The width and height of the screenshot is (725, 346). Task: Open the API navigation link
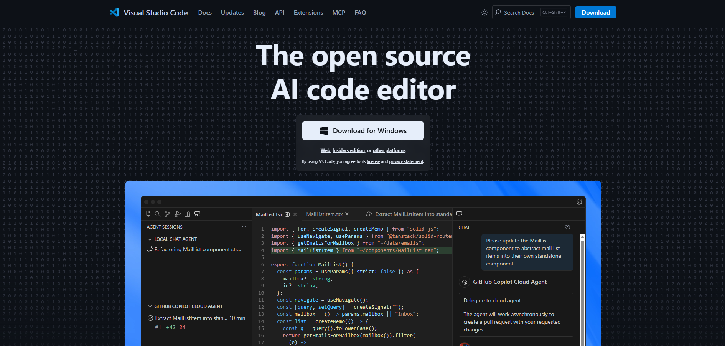point(280,12)
